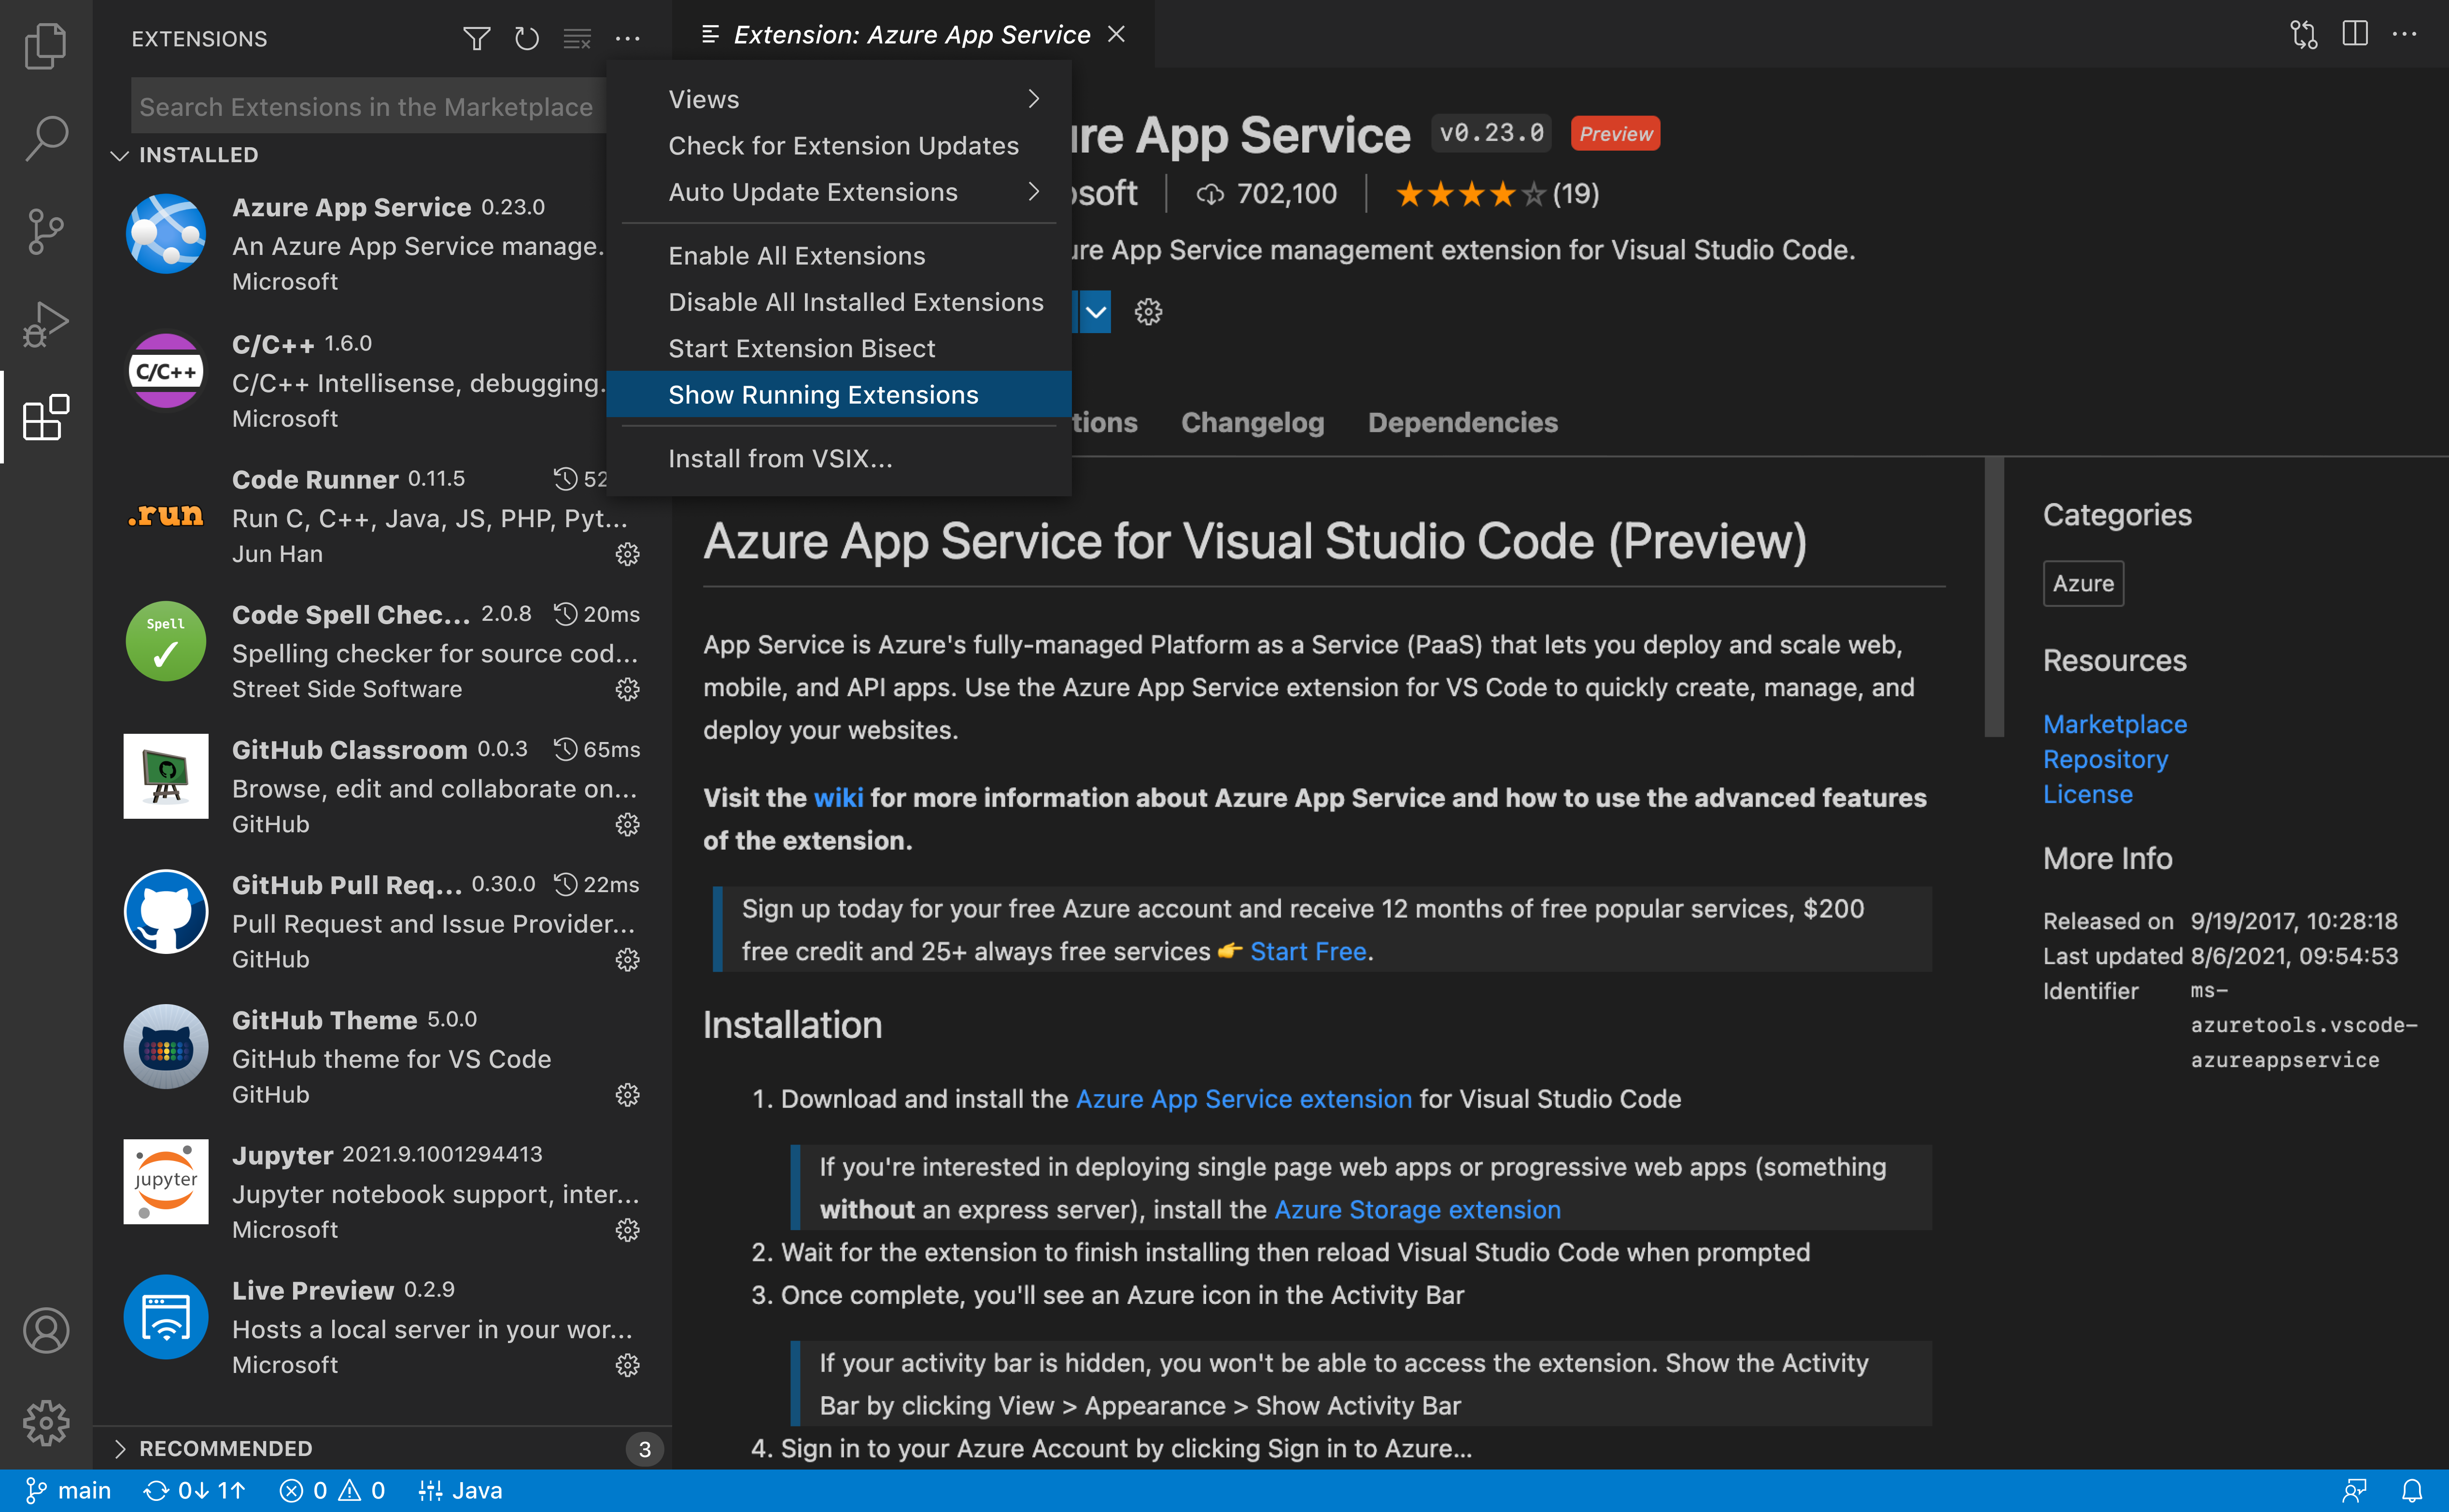Open settings gear for GitHub Theme extension
This screenshot has width=2449, height=1512.
628,1094
